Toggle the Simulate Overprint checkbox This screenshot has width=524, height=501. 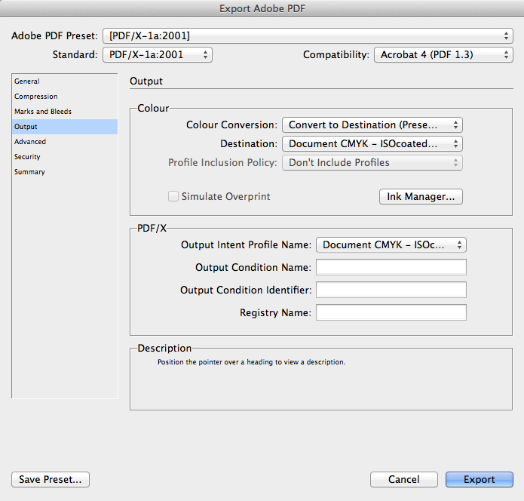[173, 196]
